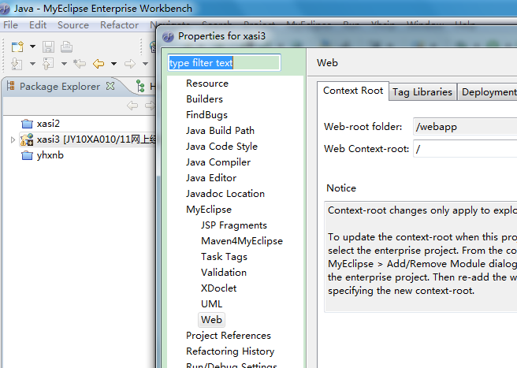This screenshot has width=517, height=368.
Task: Click the Hierarchy view tab icon
Action: pos(140,86)
